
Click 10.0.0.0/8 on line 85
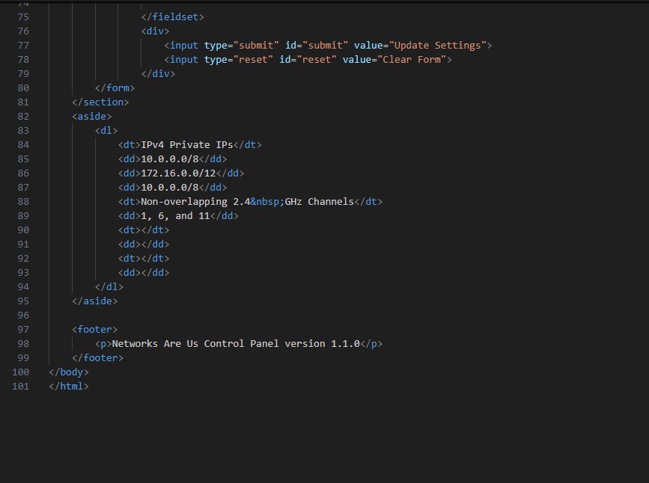pos(170,159)
